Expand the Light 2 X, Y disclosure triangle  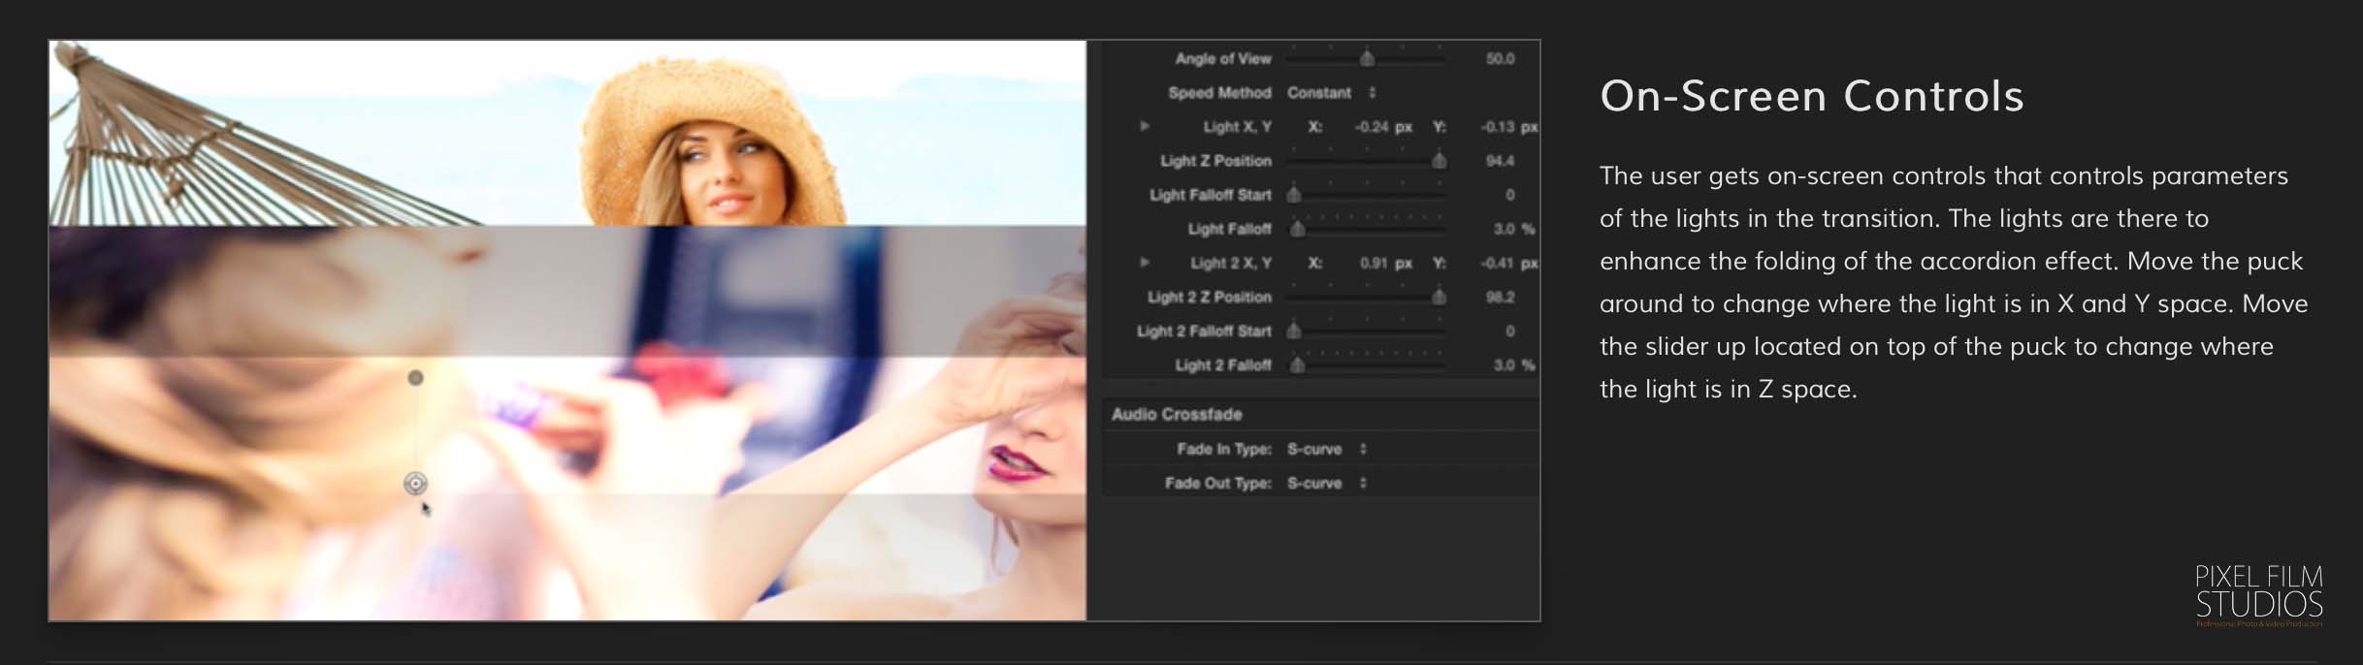click(x=1145, y=263)
